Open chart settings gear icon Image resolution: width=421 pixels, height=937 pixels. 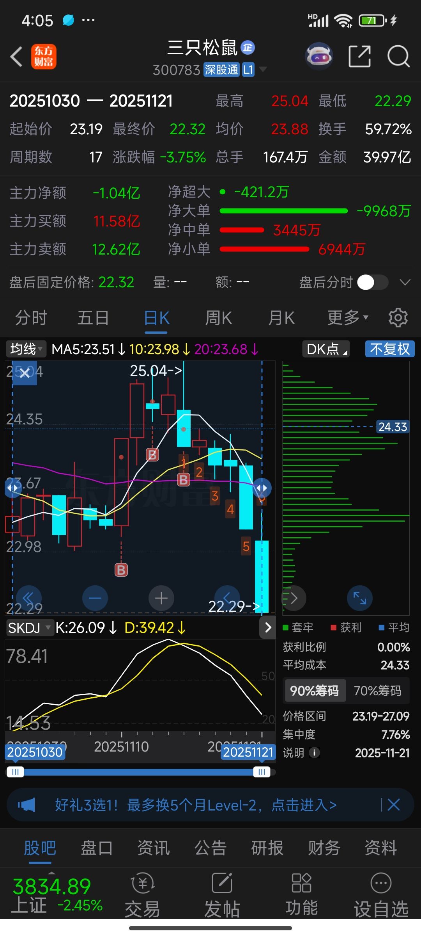[398, 318]
